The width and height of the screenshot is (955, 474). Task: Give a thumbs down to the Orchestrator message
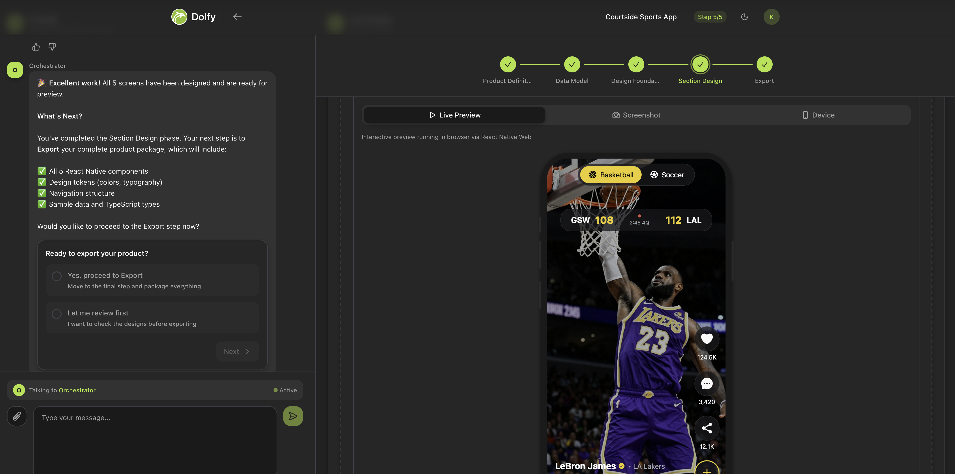52,47
